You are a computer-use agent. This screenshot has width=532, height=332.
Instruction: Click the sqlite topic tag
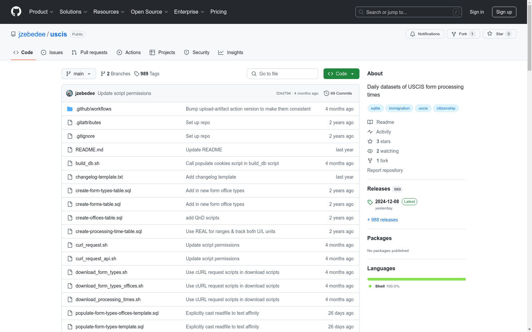(375, 108)
